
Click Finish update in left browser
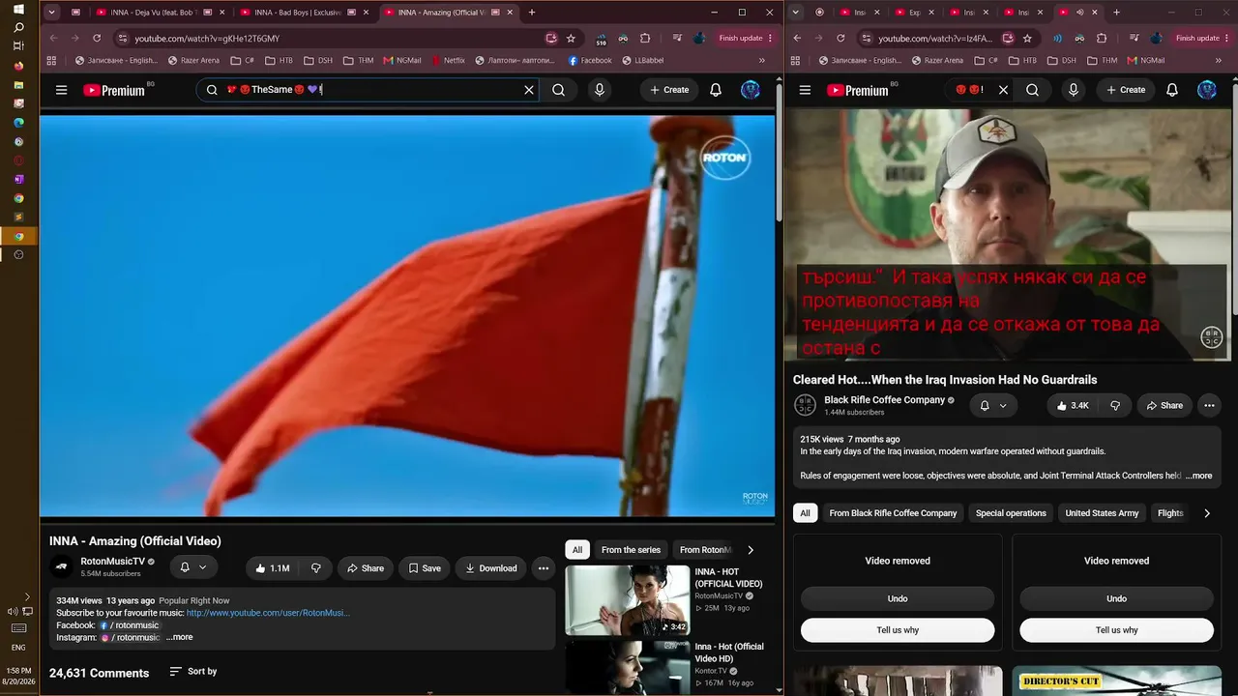click(x=746, y=38)
